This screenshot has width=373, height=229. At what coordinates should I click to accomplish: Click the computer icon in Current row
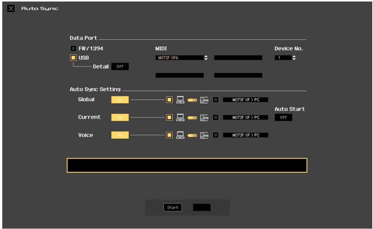coord(180,118)
